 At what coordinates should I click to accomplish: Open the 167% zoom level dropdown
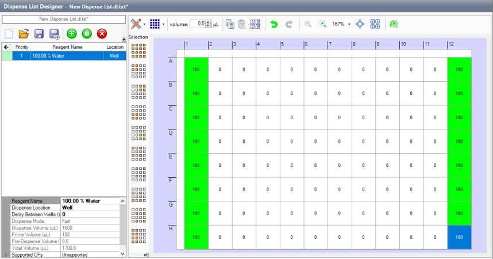click(x=349, y=24)
